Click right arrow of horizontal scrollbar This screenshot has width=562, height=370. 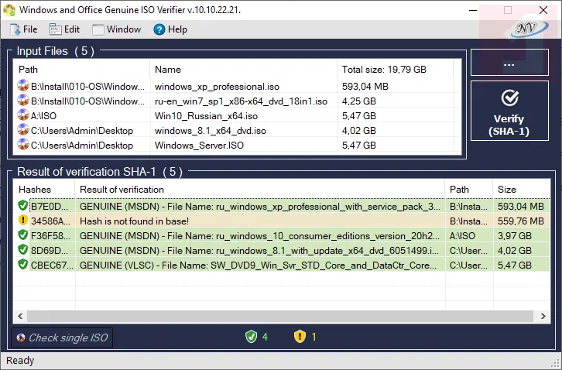pos(543,317)
